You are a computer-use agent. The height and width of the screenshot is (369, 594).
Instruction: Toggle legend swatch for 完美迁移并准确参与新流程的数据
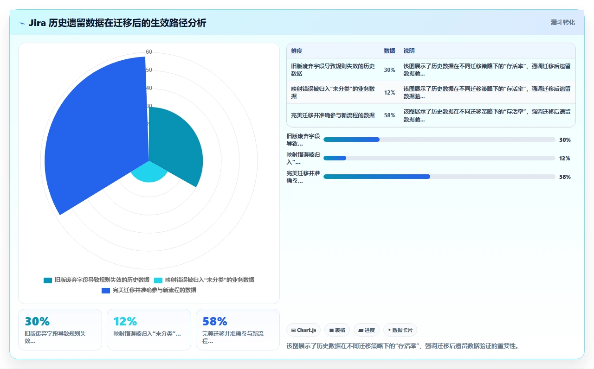(106, 290)
